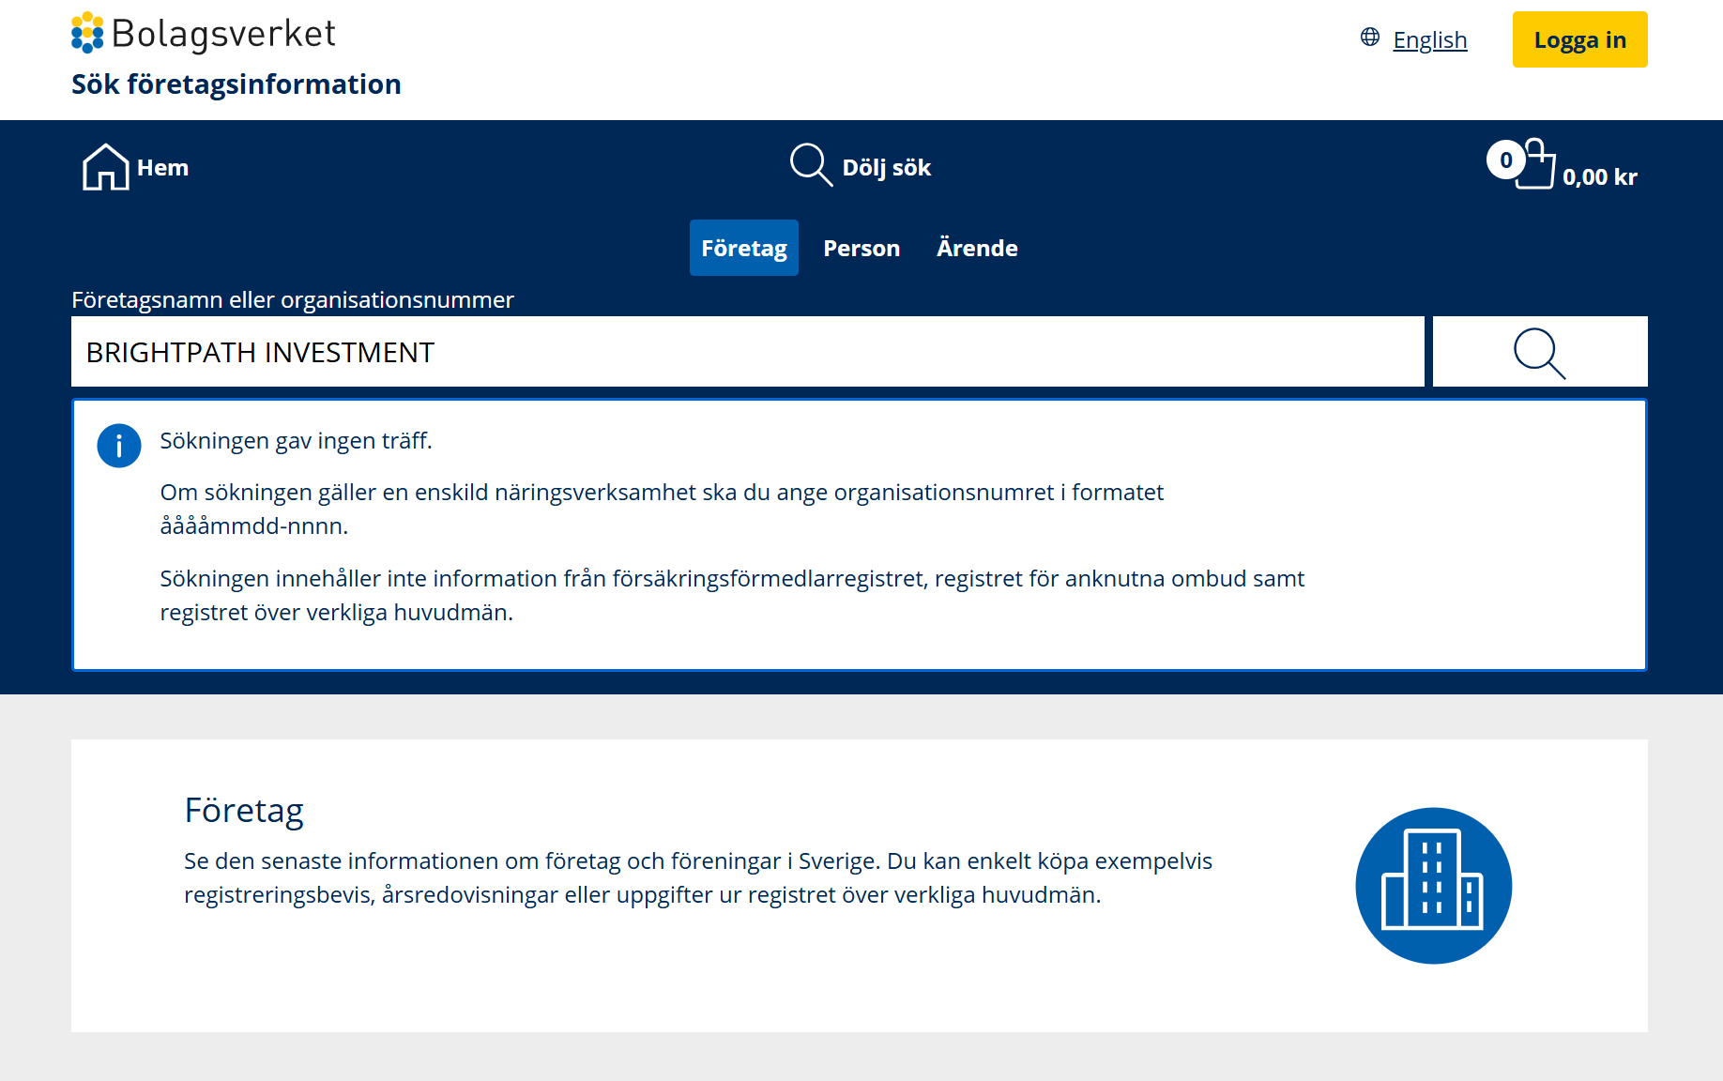The width and height of the screenshot is (1723, 1081).
Task: Click the Logga in button
Action: tap(1579, 39)
